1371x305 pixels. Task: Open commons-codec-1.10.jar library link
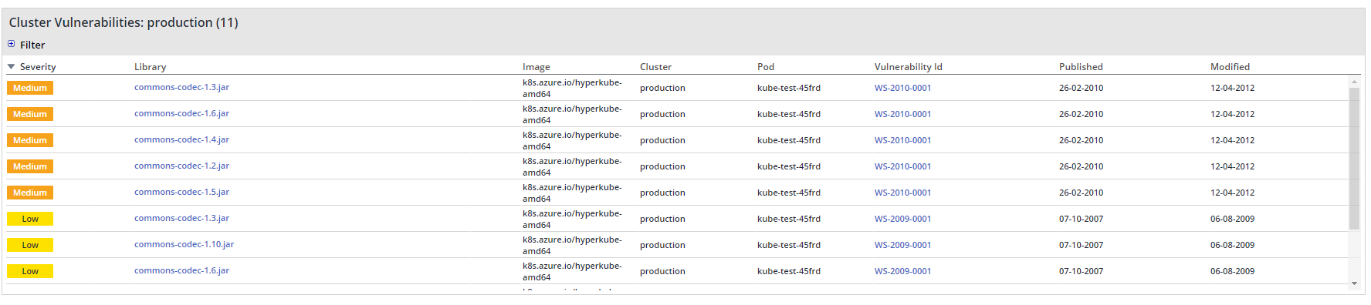point(184,244)
